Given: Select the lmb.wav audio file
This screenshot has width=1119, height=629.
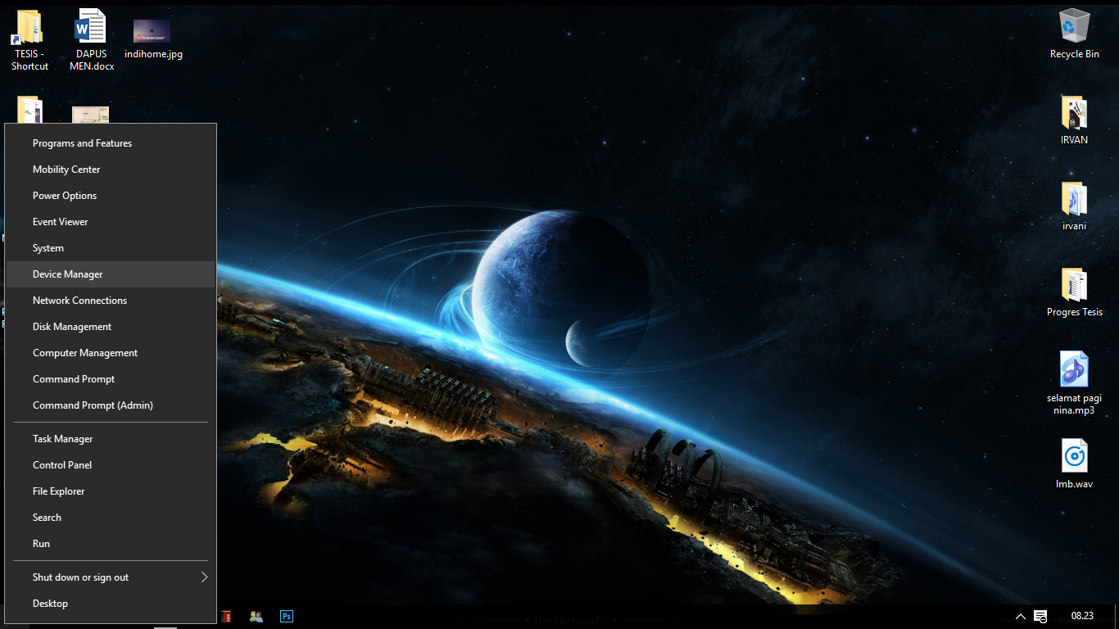Looking at the screenshot, I should click(x=1074, y=455).
